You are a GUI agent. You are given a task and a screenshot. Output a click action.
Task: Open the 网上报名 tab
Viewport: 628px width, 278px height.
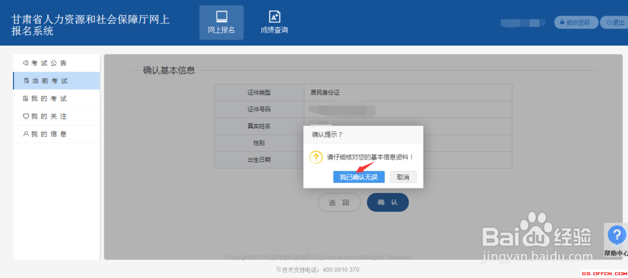pos(222,23)
